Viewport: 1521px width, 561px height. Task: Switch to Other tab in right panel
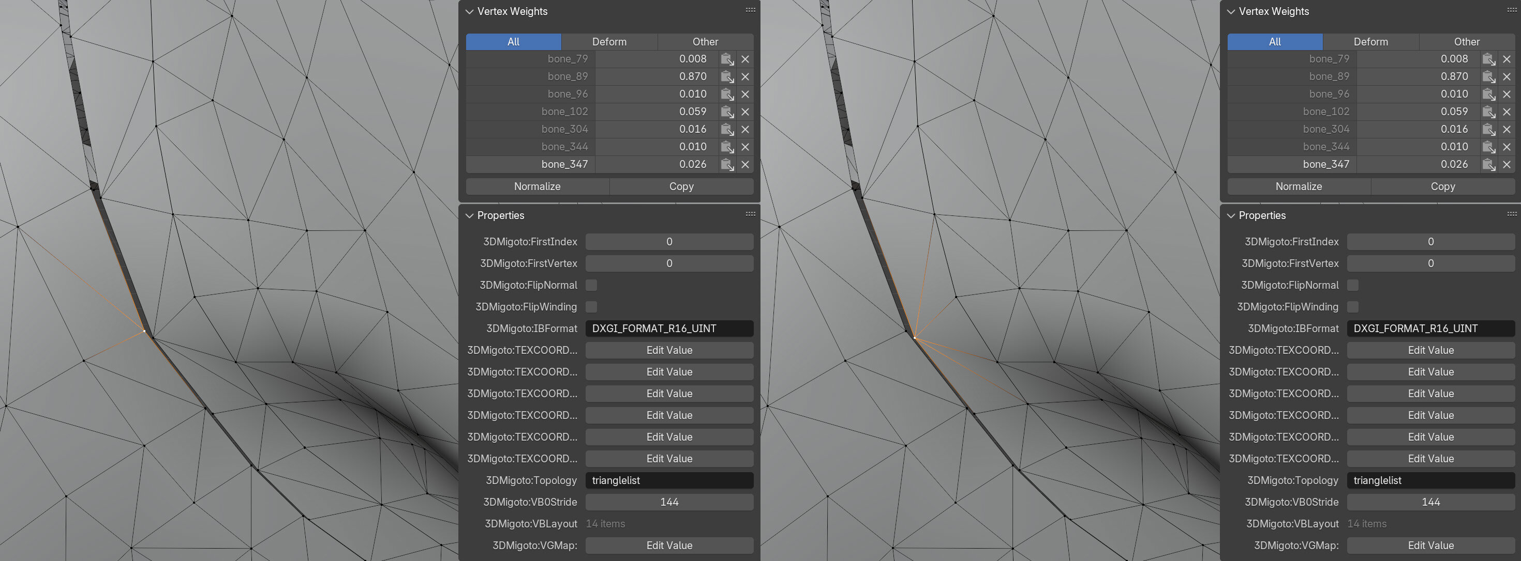tap(1467, 42)
